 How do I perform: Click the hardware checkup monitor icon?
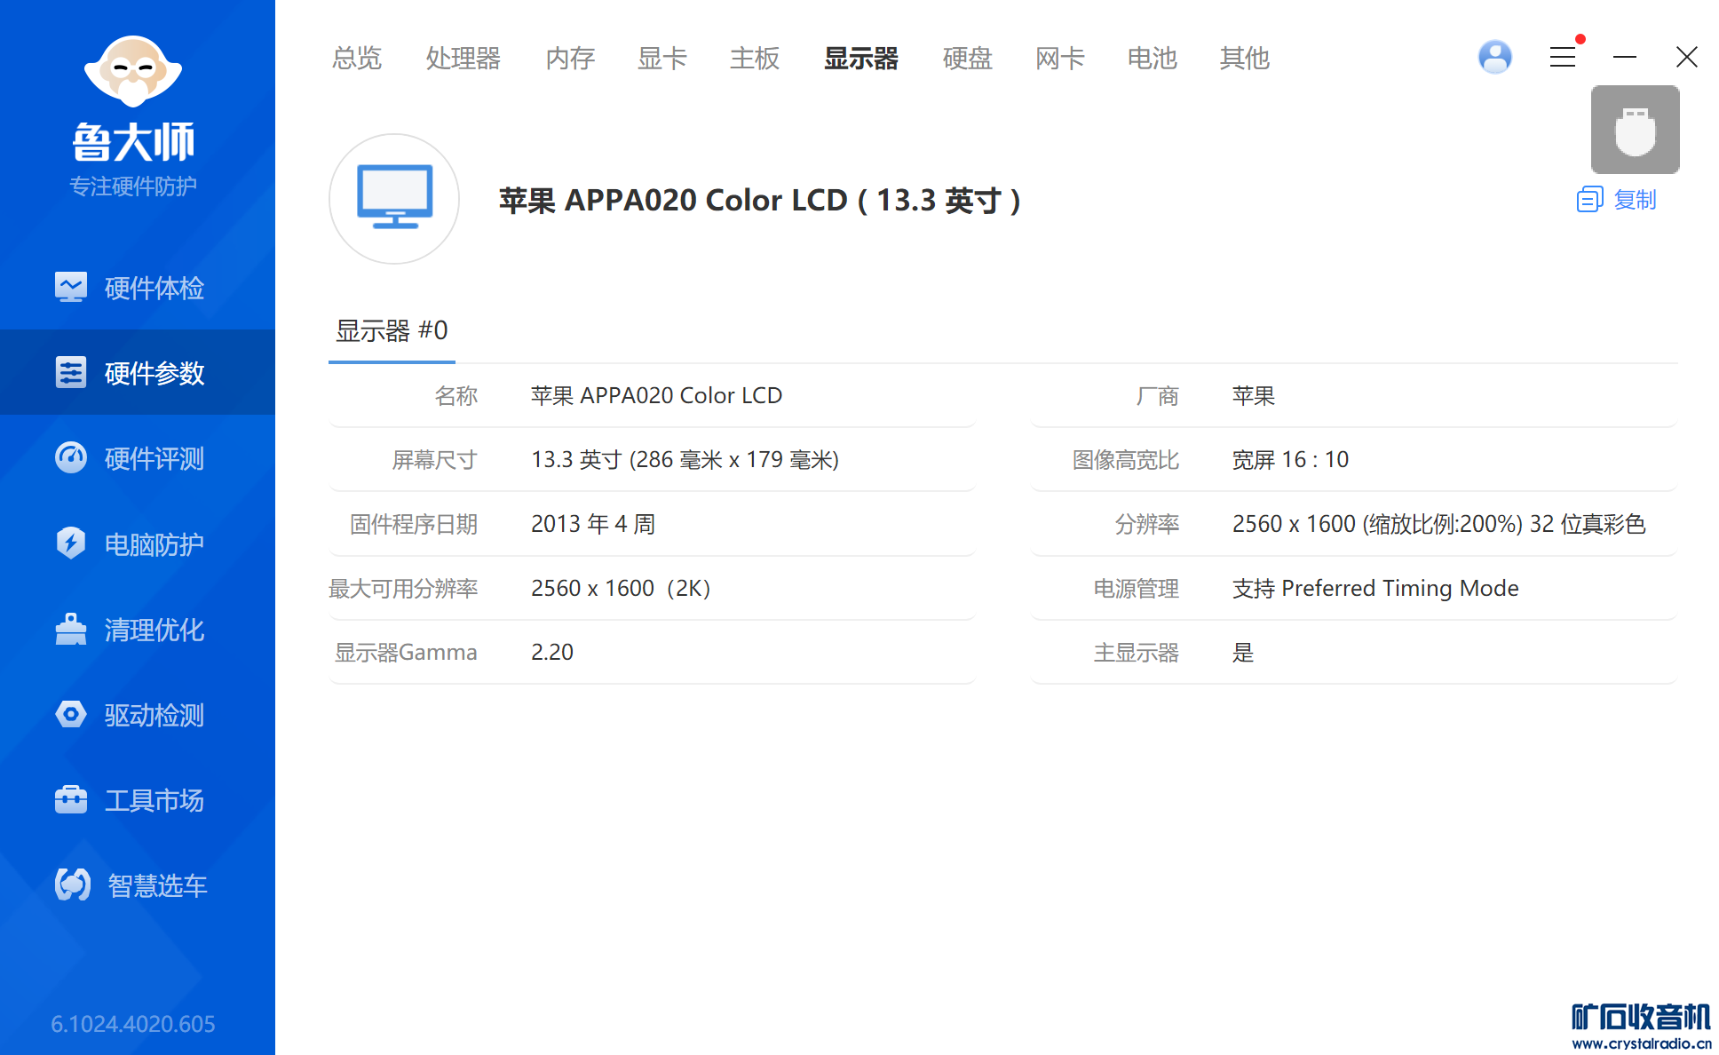point(71,287)
